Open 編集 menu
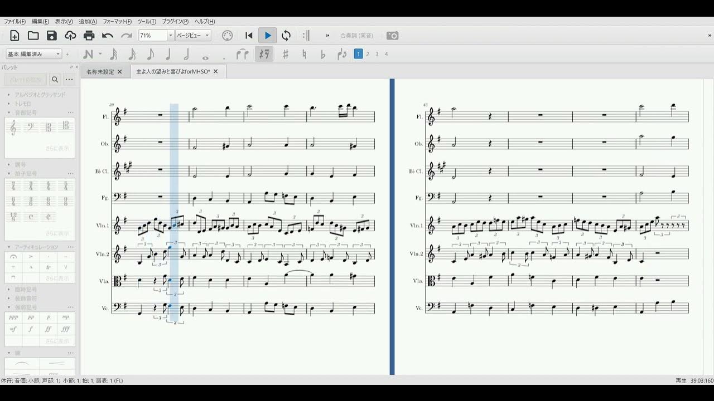714x401 pixels. point(40,21)
